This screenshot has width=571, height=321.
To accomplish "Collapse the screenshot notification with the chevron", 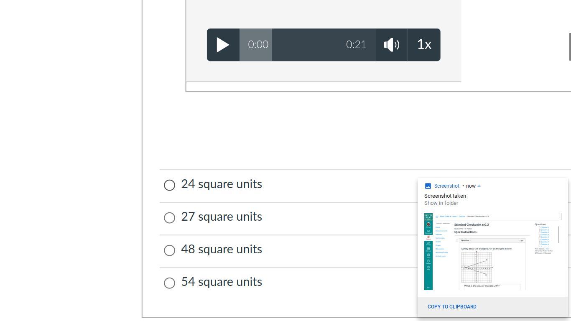I will point(479,186).
